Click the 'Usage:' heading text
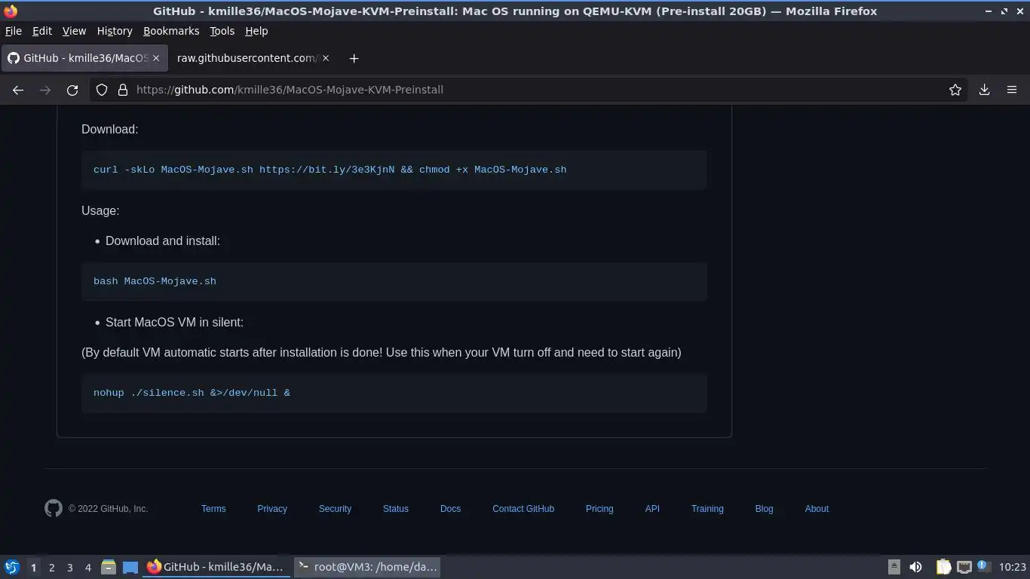Viewport: 1030px width, 579px height. pyautogui.click(x=100, y=211)
